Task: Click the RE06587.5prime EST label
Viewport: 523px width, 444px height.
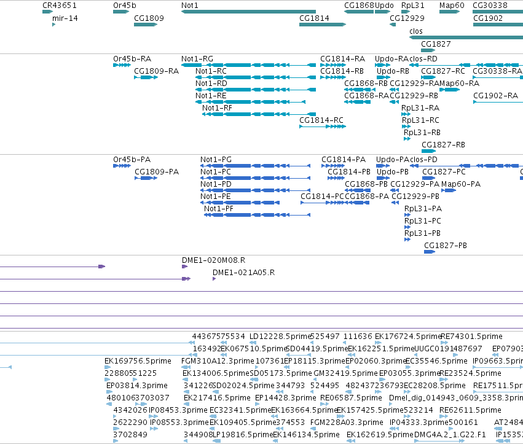Action: pyautogui.click(x=351, y=398)
